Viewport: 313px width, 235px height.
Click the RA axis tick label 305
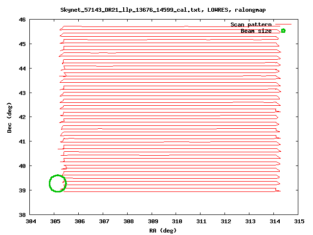(55, 221)
